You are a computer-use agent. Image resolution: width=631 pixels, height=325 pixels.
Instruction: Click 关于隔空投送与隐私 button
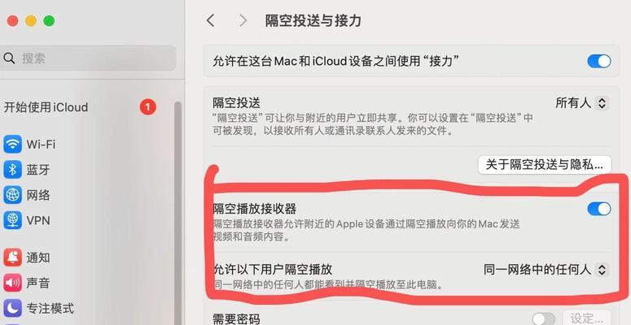(x=545, y=165)
